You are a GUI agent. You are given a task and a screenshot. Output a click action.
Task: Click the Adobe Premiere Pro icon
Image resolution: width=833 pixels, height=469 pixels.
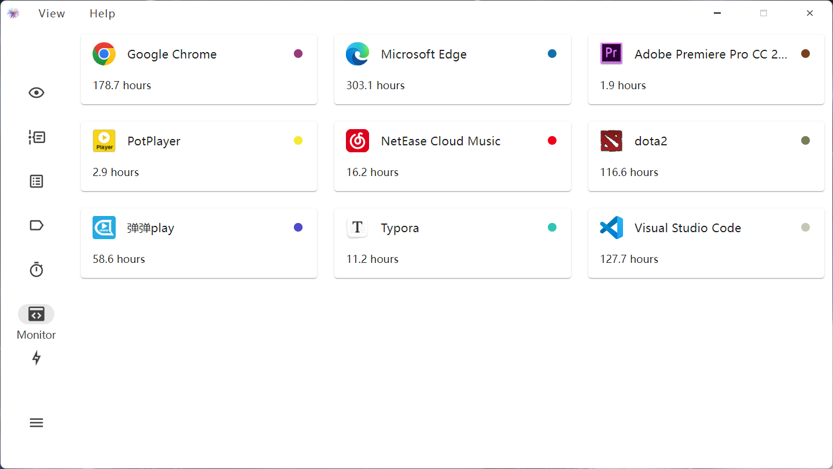(x=611, y=54)
